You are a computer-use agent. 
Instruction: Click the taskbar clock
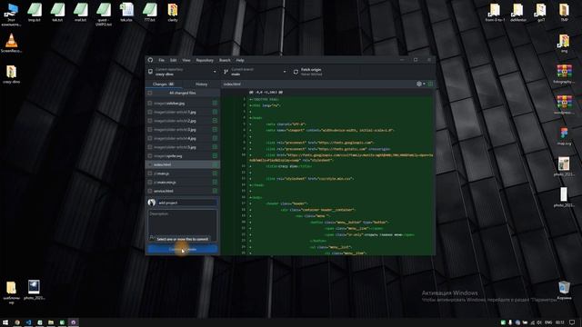(x=560, y=322)
